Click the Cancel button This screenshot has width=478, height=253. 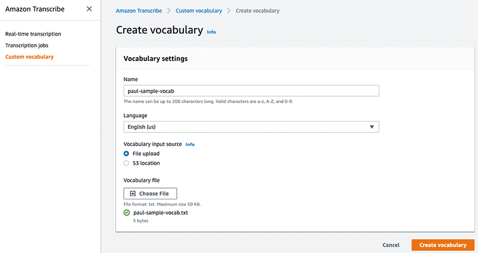click(x=391, y=245)
